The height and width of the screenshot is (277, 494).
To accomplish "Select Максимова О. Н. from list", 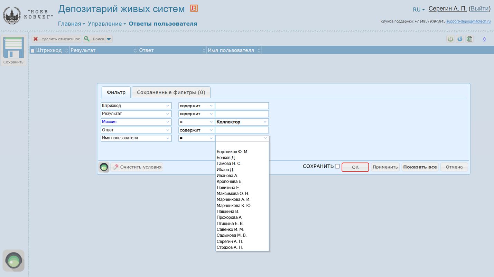I will pyautogui.click(x=242, y=194).
